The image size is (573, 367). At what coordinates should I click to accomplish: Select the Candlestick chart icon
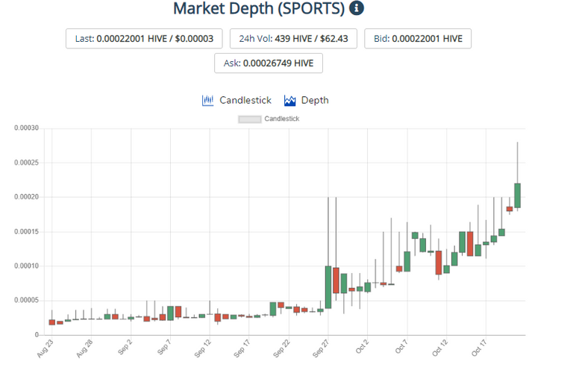pyautogui.click(x=207, y=100)
